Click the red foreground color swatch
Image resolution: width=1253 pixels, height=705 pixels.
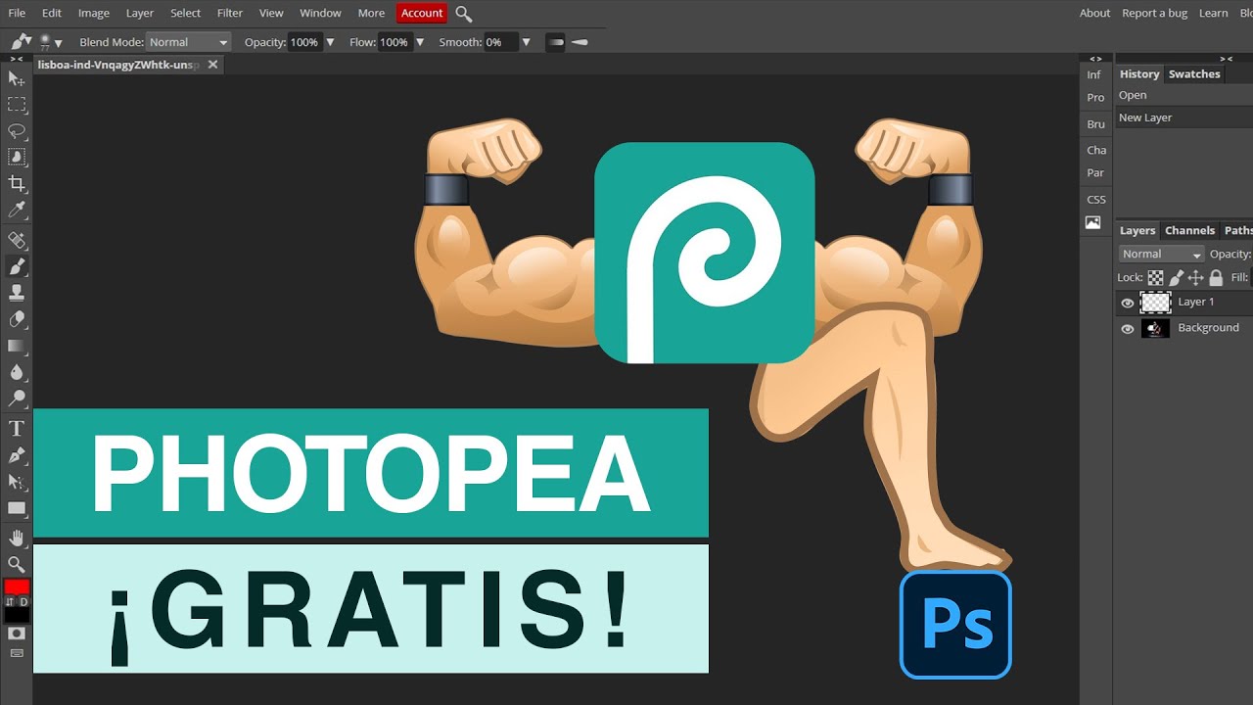[x=17, y=587]
